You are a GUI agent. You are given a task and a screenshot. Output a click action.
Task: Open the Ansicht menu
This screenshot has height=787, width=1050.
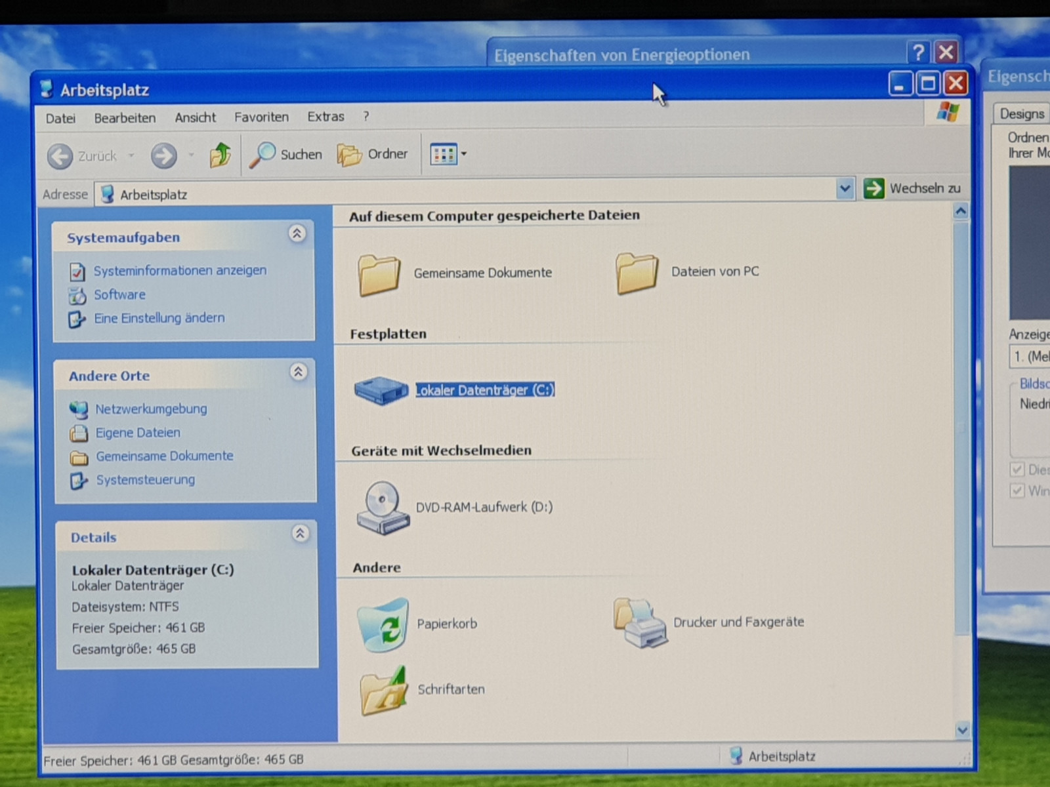pos(195,117)
